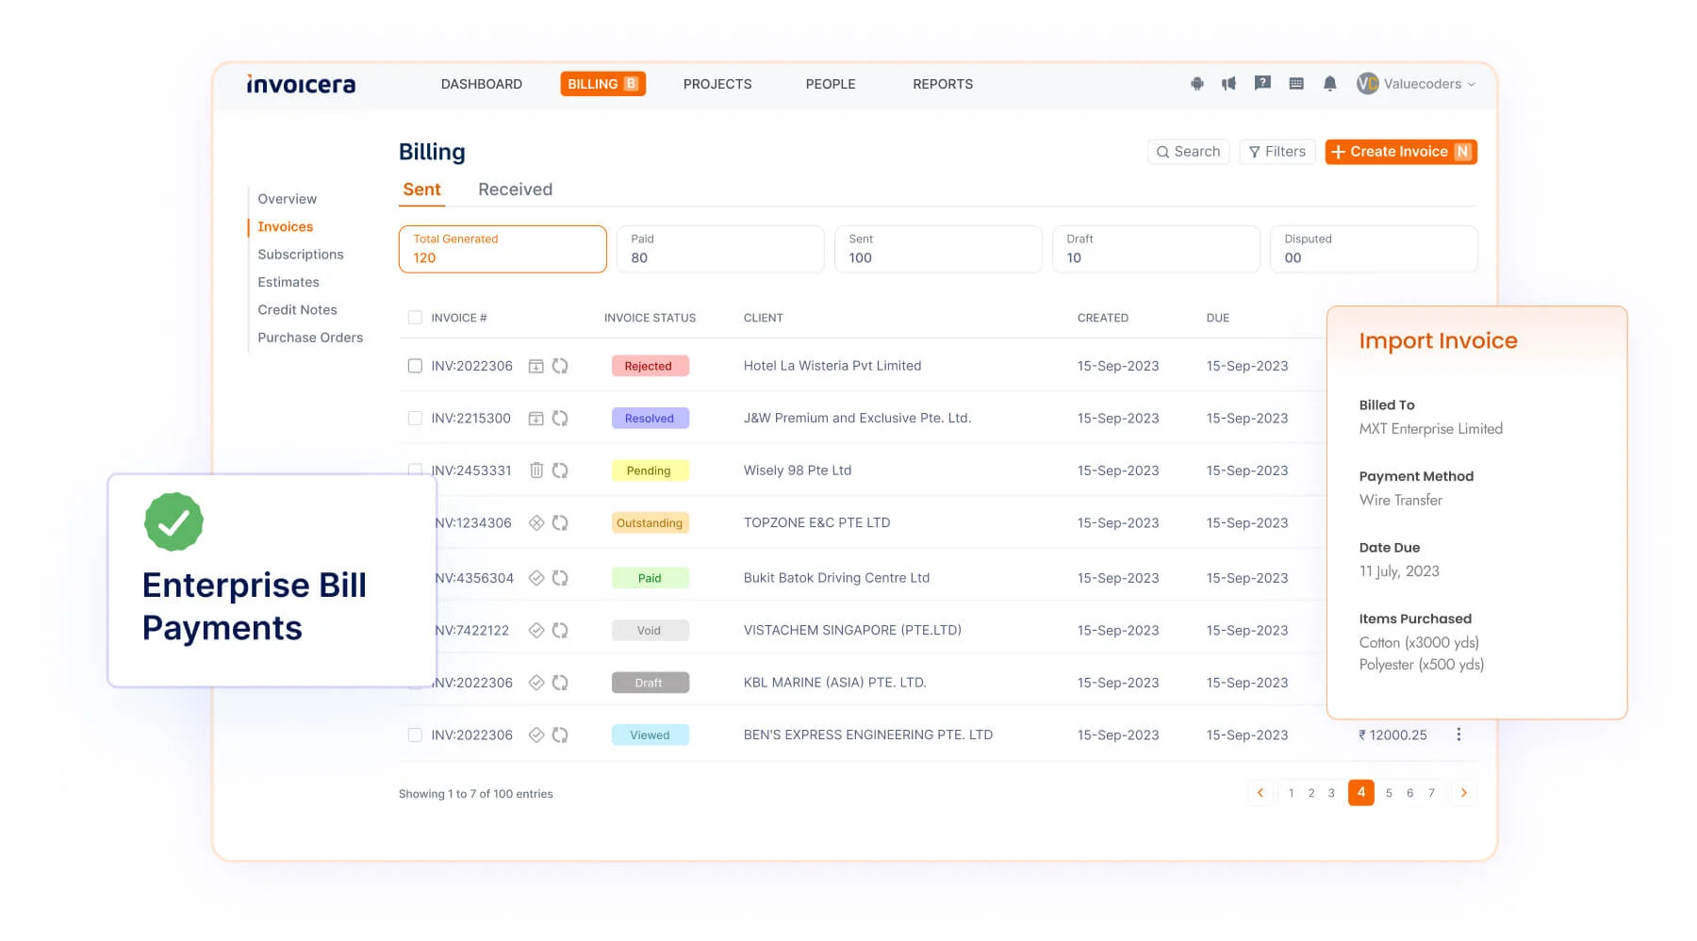Select Invoices in the sidebar

tap(286, 226)
